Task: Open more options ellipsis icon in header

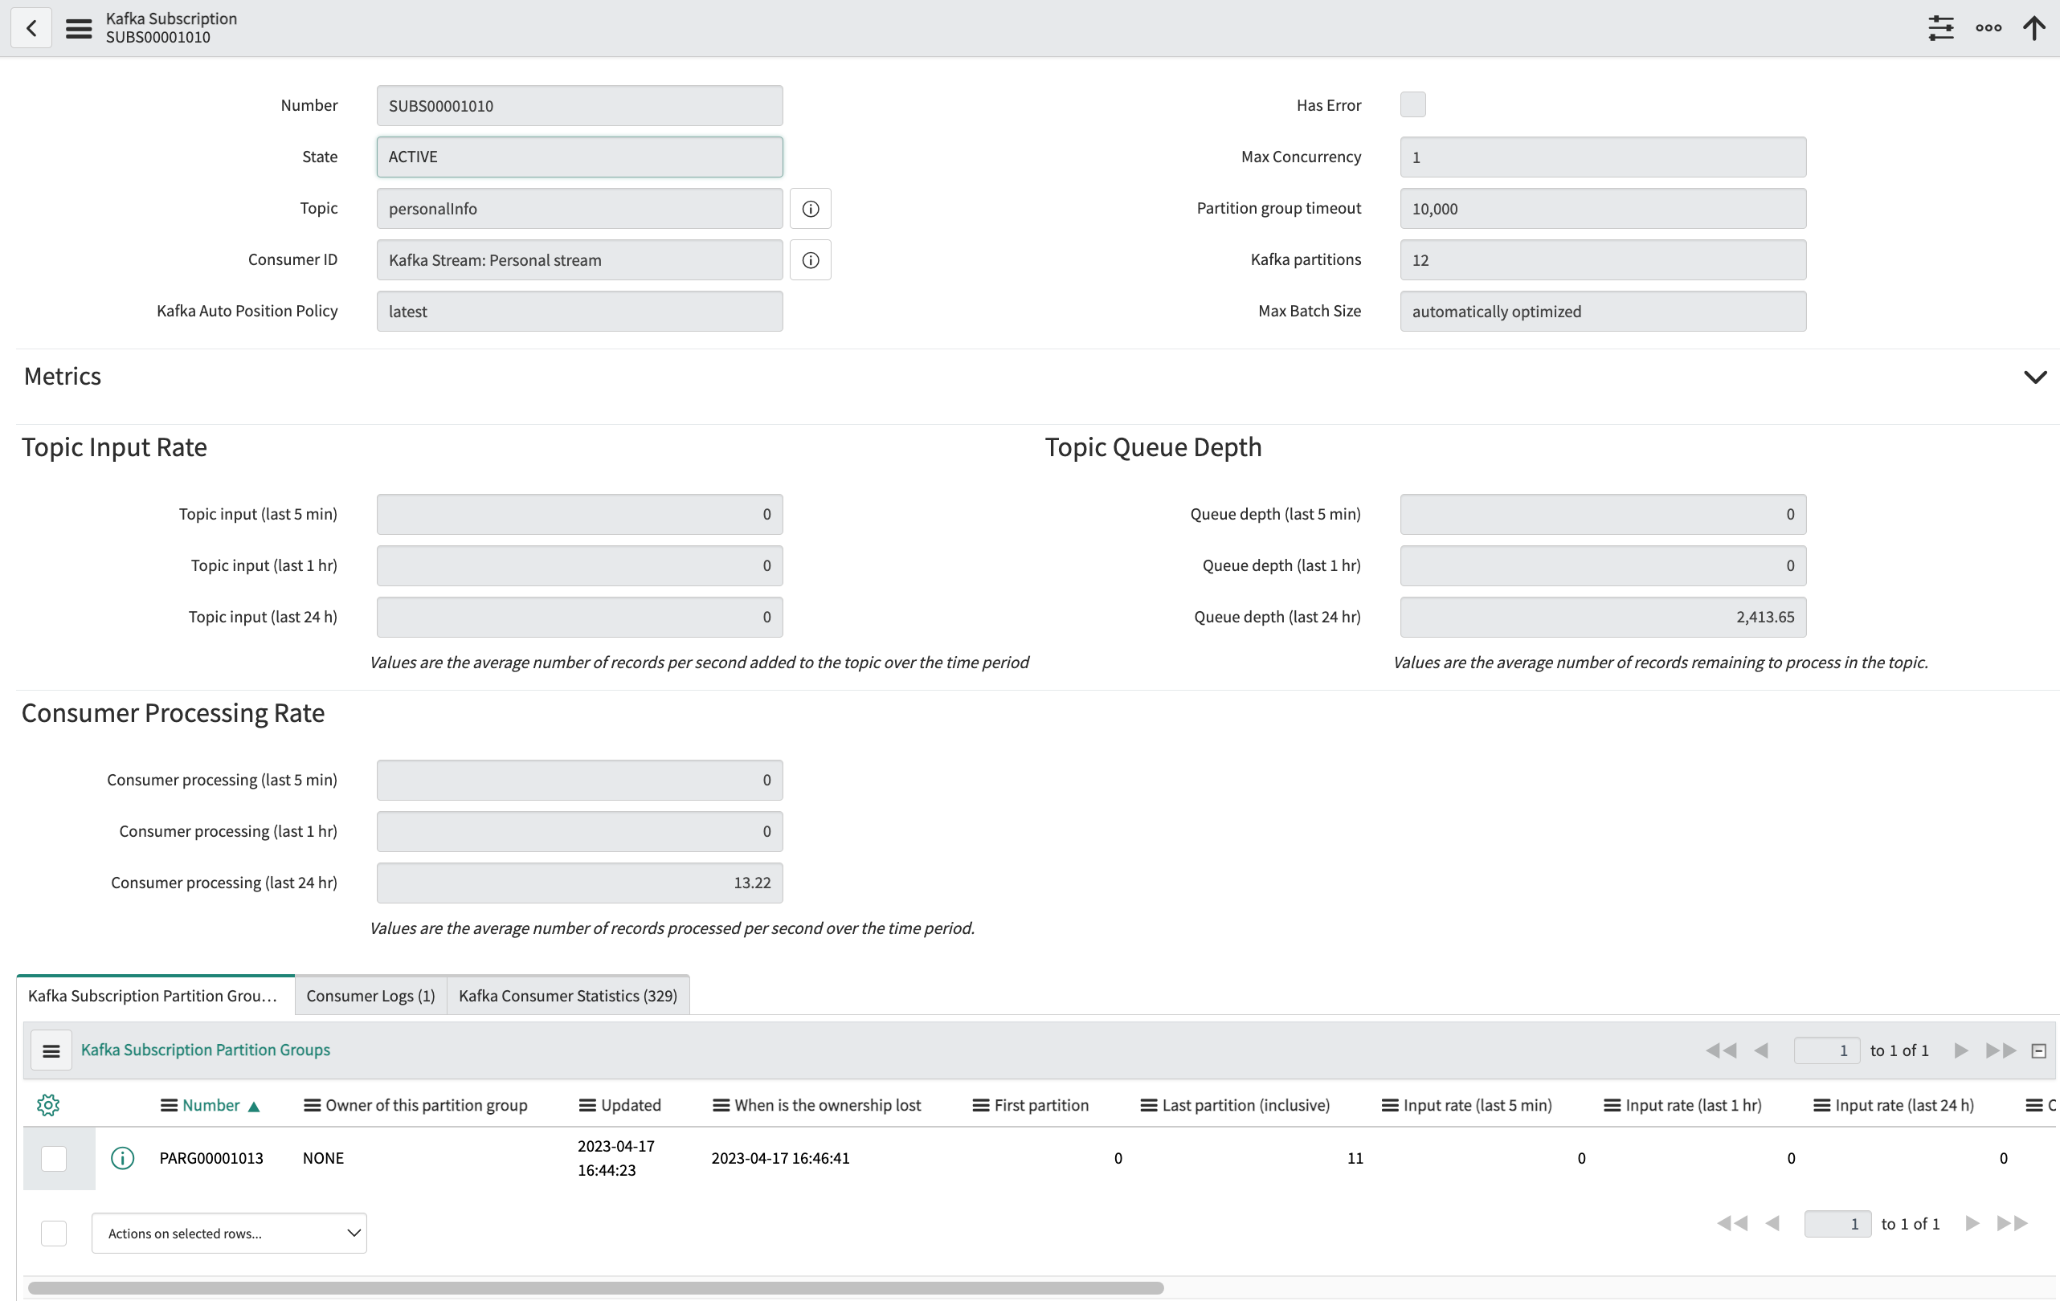Action: point(1989,28)
